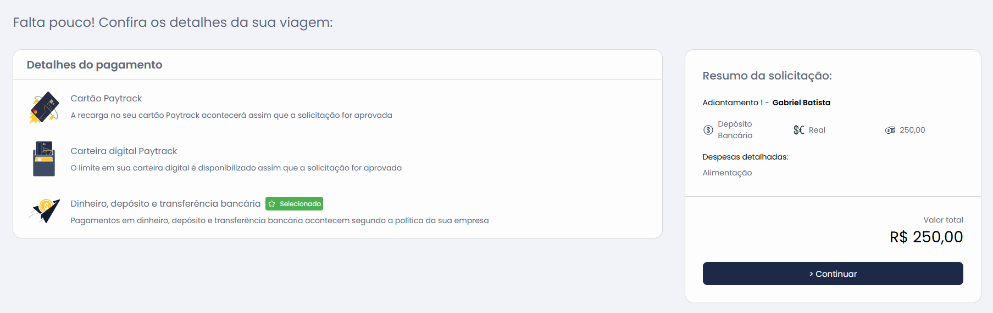
Task: Click the Detalhes do pagamento header
Action: pos(95,65)
